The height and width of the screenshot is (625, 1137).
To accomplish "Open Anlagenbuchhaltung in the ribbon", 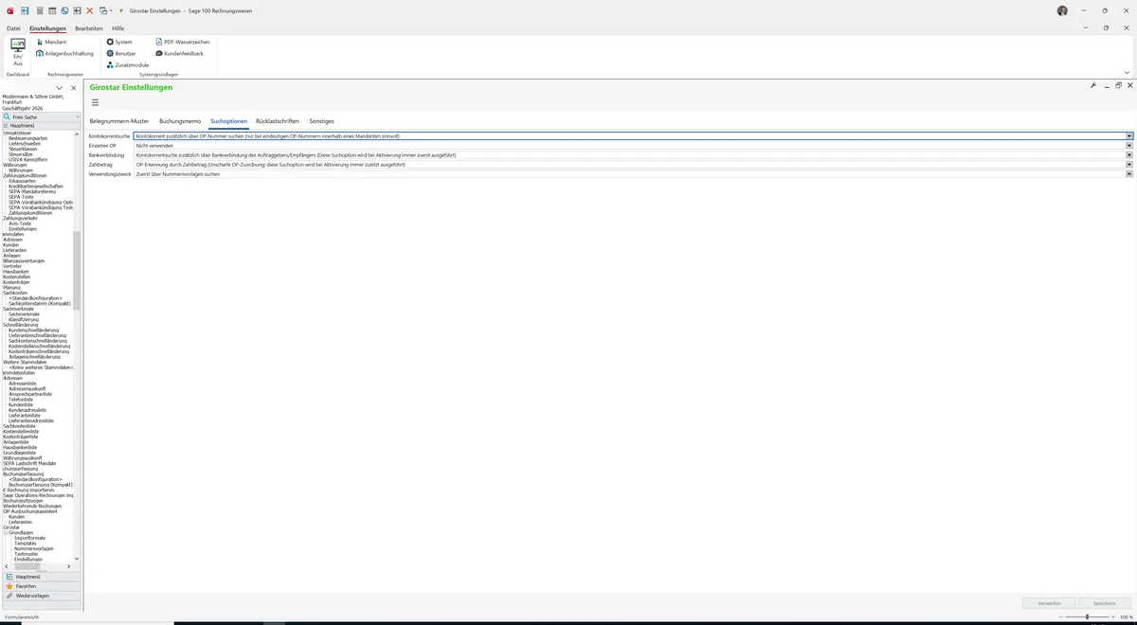I will point(65,53).
